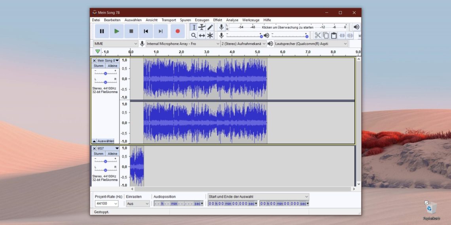The height and width of the screenshot is (225, 451).
Task: Open the Effekt menu
Action: point(218,20)
